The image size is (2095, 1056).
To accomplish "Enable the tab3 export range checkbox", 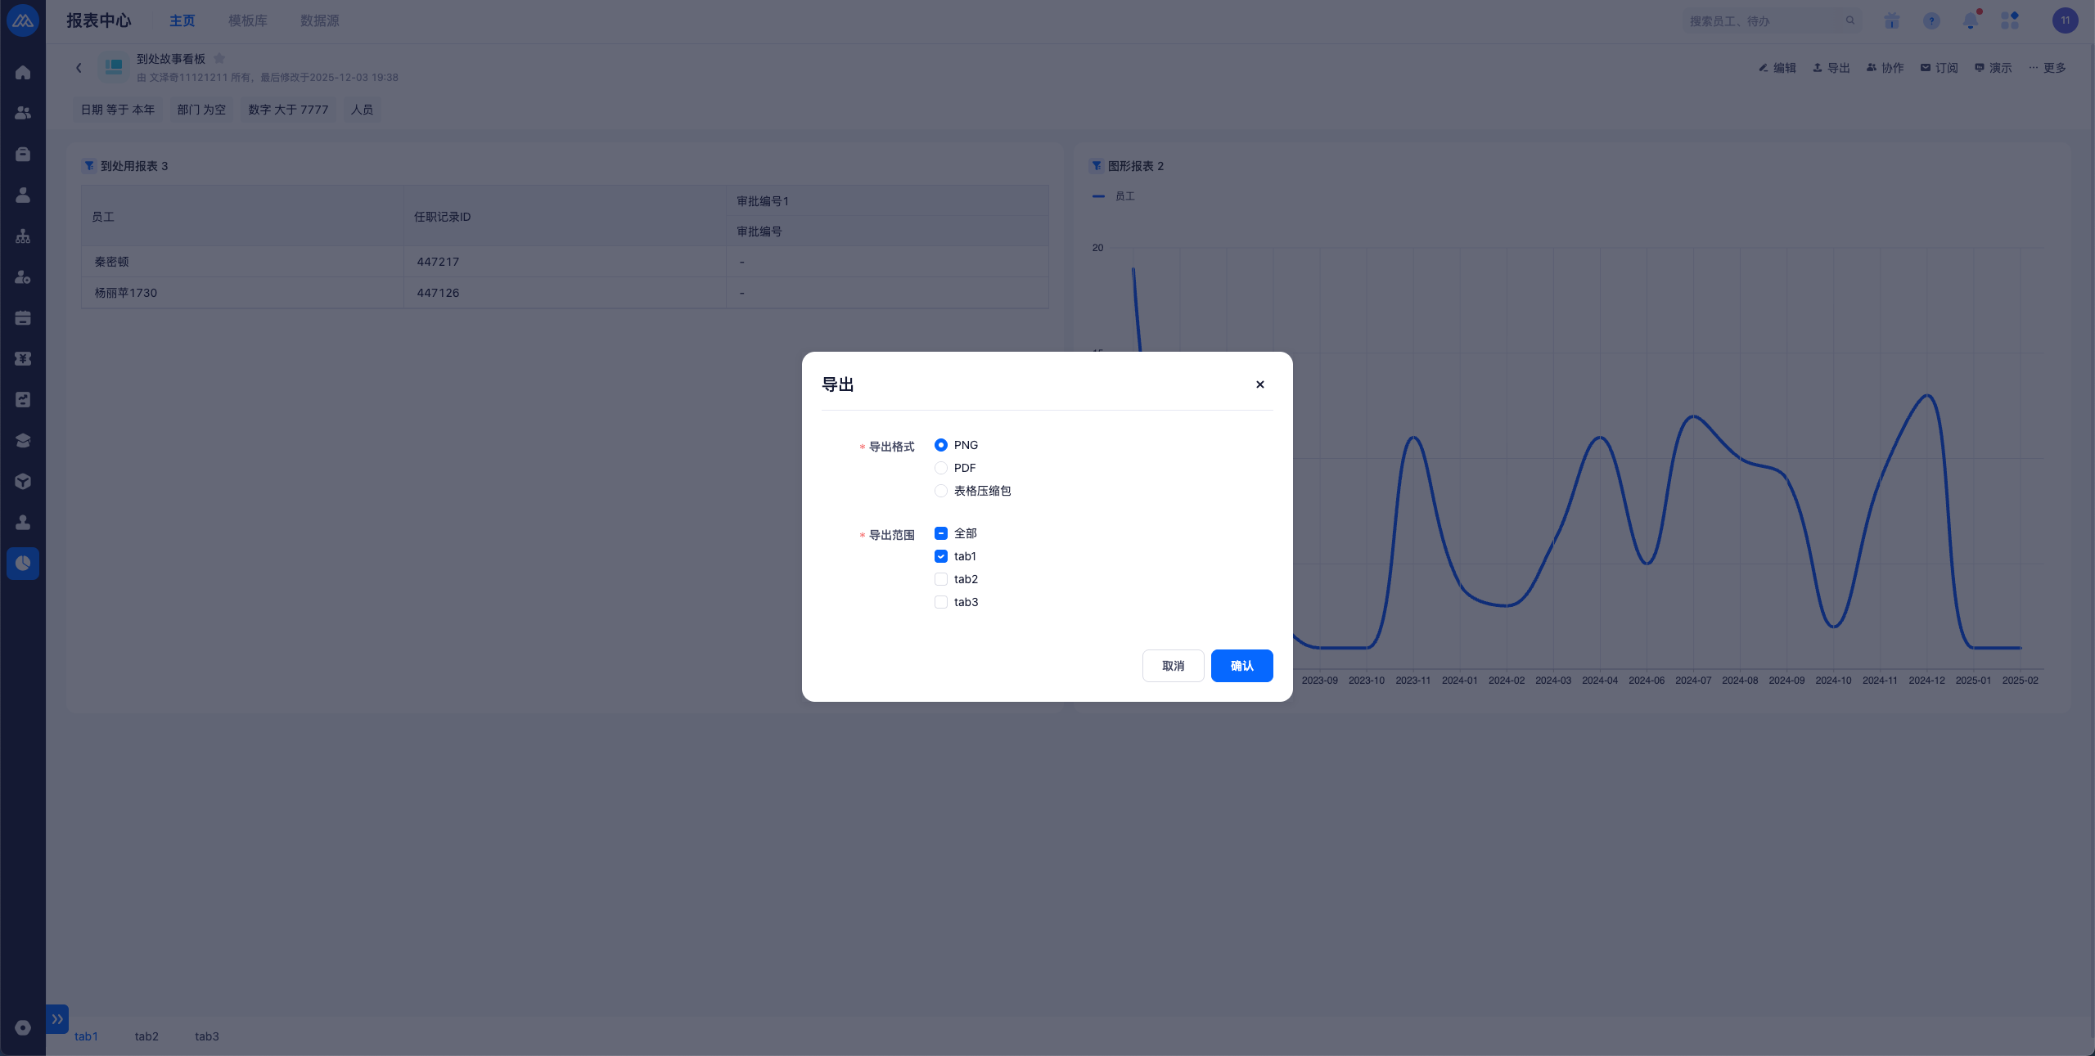I will click(941, 602).
